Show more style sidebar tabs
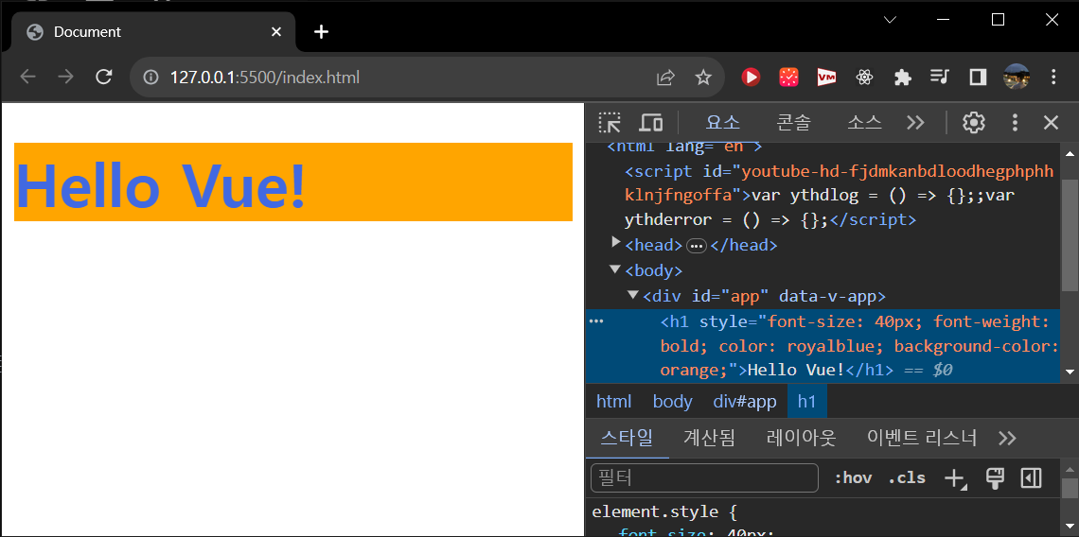This screenshot has height=537, width=1079. pyautogui.click(x=1007, y=438)
